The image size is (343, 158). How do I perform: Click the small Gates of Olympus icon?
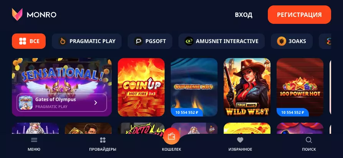click(26, 103)
